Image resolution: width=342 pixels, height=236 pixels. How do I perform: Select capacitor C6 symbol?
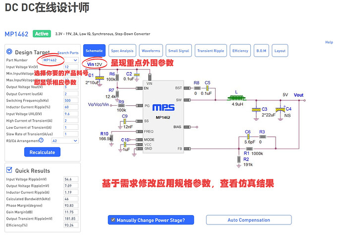point(248,137)
